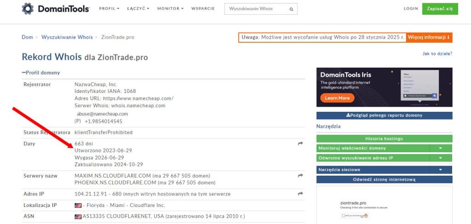
Task: Click Zaktualizowano 2024-10-29 date text
Action: [109, 165]
